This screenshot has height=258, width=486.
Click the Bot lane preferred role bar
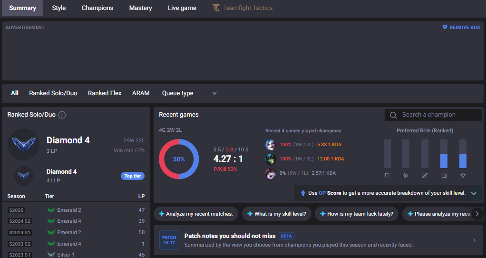point(444,153)
